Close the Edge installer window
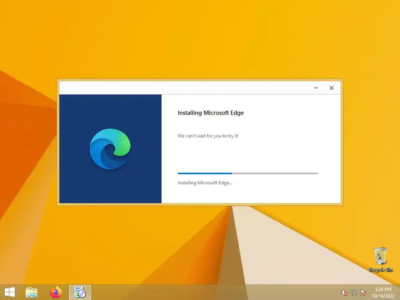400x300 pixels. point(331,88)
